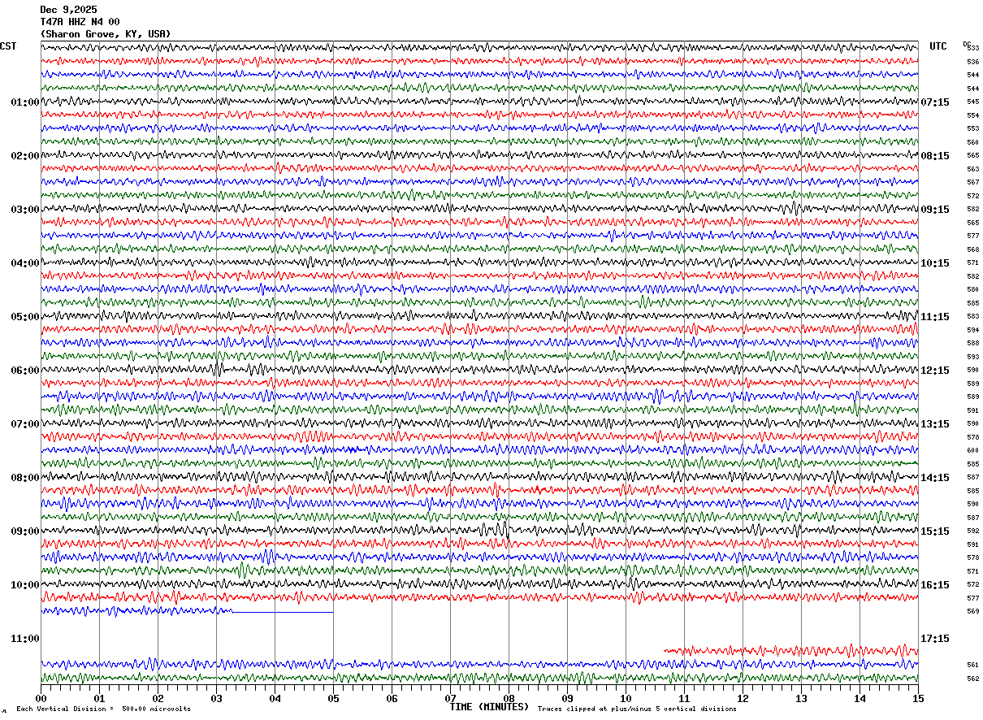Pick the 14:15 UTC time label

click(x=935, y=478)
